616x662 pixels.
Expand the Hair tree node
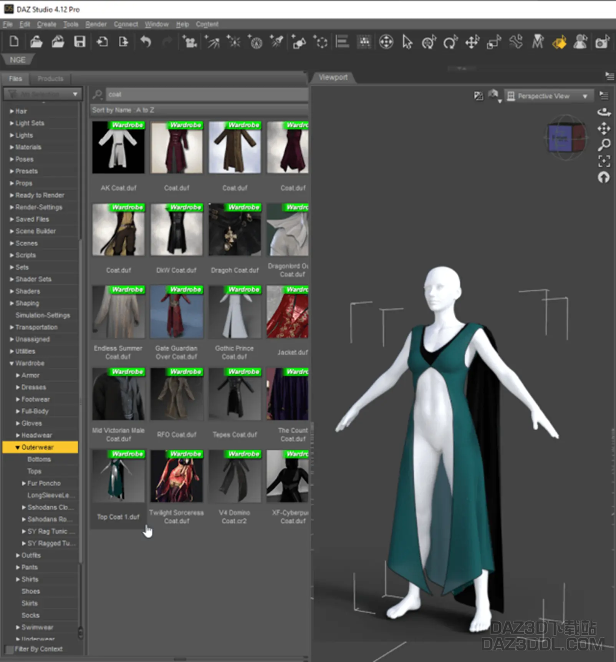coord(12,111)
